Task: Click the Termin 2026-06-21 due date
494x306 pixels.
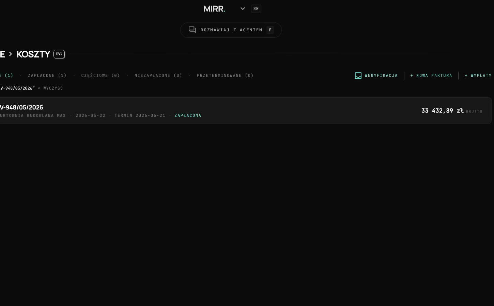Action: point(140,116)
